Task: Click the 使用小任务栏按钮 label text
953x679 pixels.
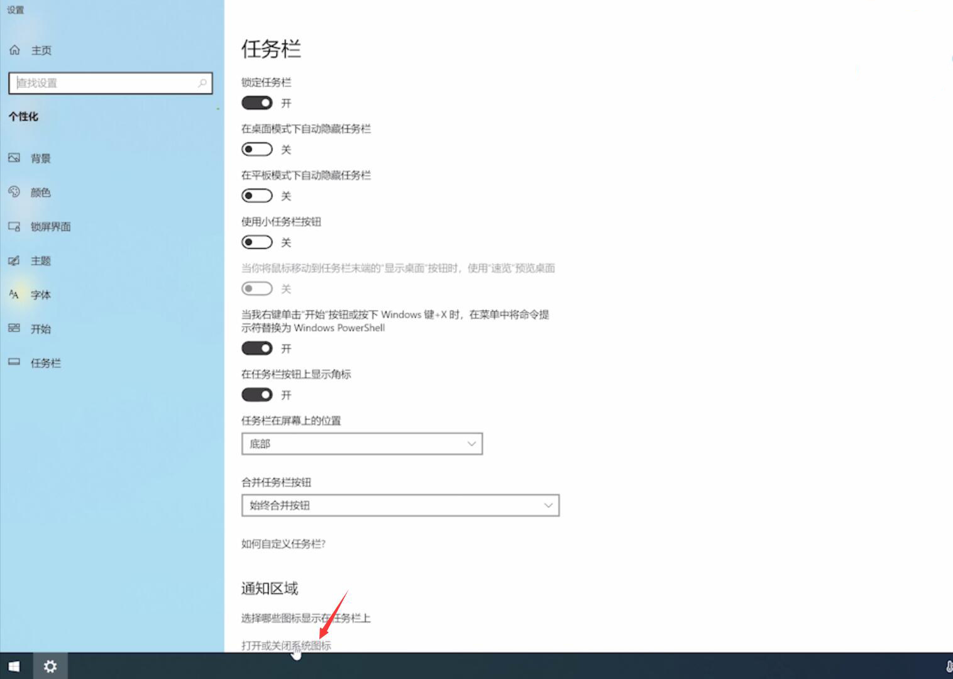Action: pyautogui.click(x=281, y=221)
